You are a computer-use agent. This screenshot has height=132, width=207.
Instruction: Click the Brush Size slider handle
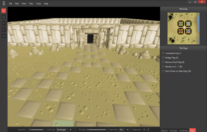click(x=30, y=130)
